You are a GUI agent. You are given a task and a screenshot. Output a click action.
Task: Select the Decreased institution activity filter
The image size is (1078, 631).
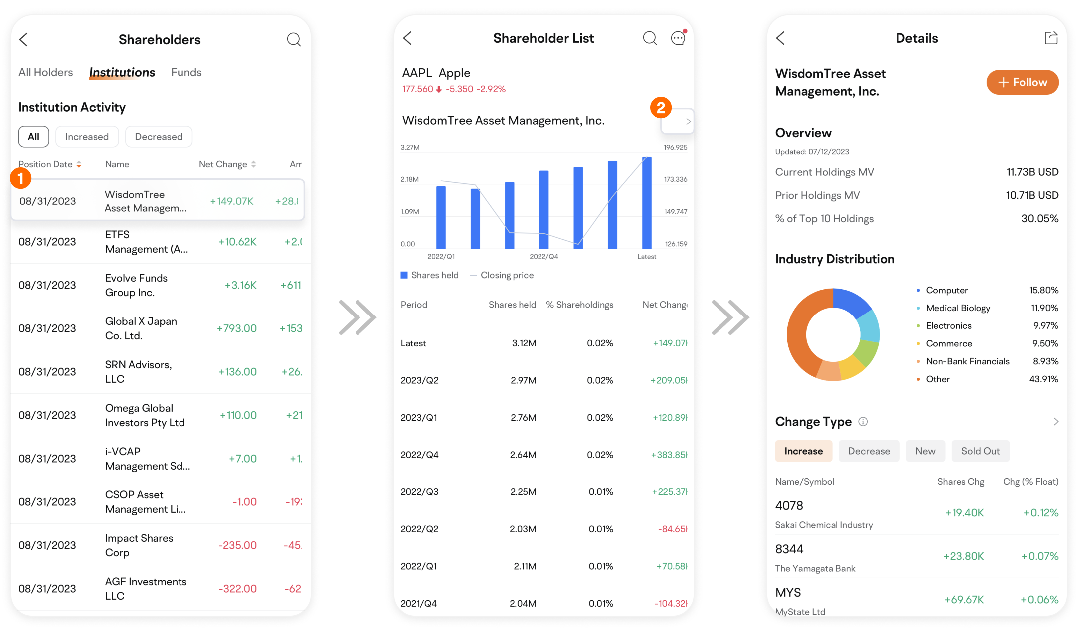coord(159,136)
